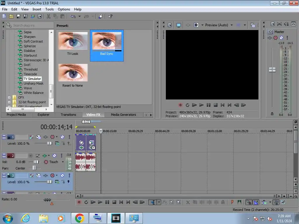299x224 pixels.
Task: Open track 1 automation settings dropdown
Action: click(56, 137)
